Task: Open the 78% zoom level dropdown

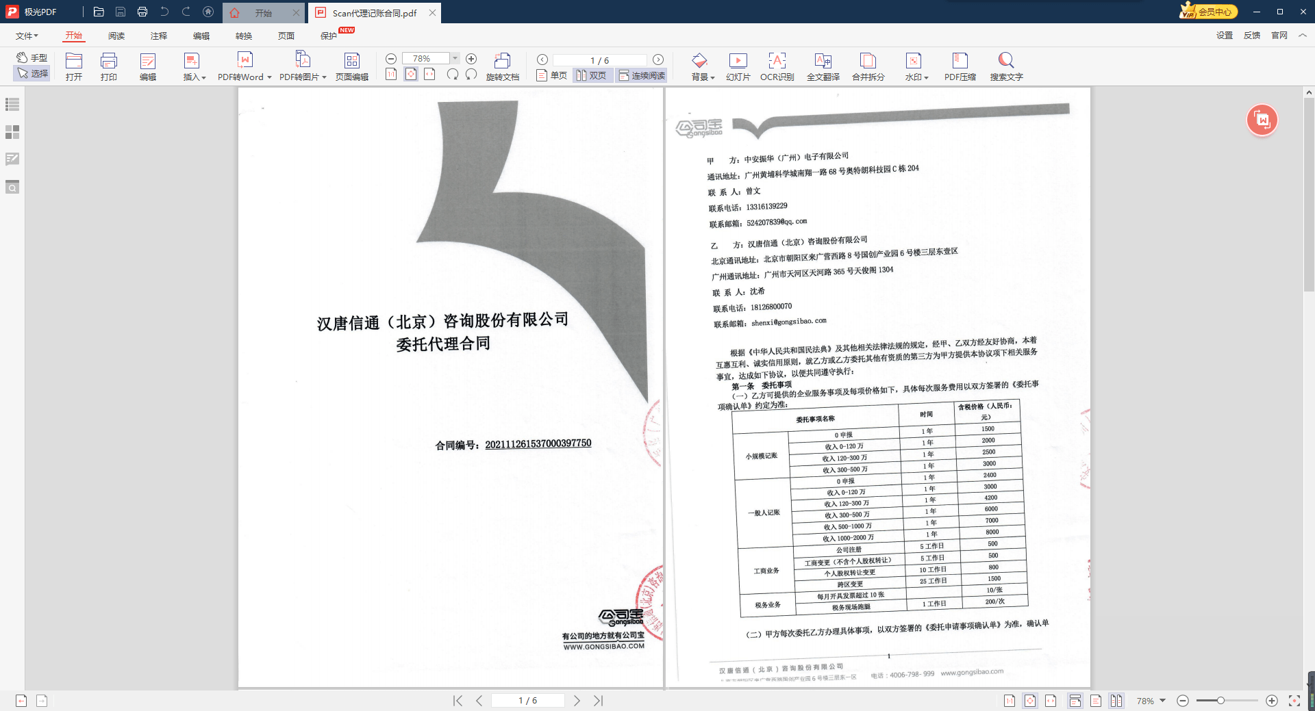Action: [455, 59]
